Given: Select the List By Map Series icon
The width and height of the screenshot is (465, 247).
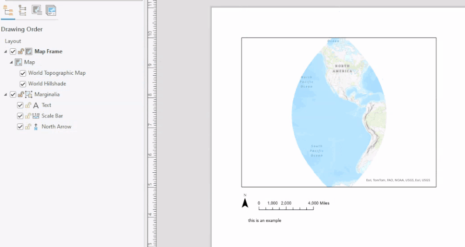Looking at the screenshot, I should pyautogui.click(x=51, y=10).
